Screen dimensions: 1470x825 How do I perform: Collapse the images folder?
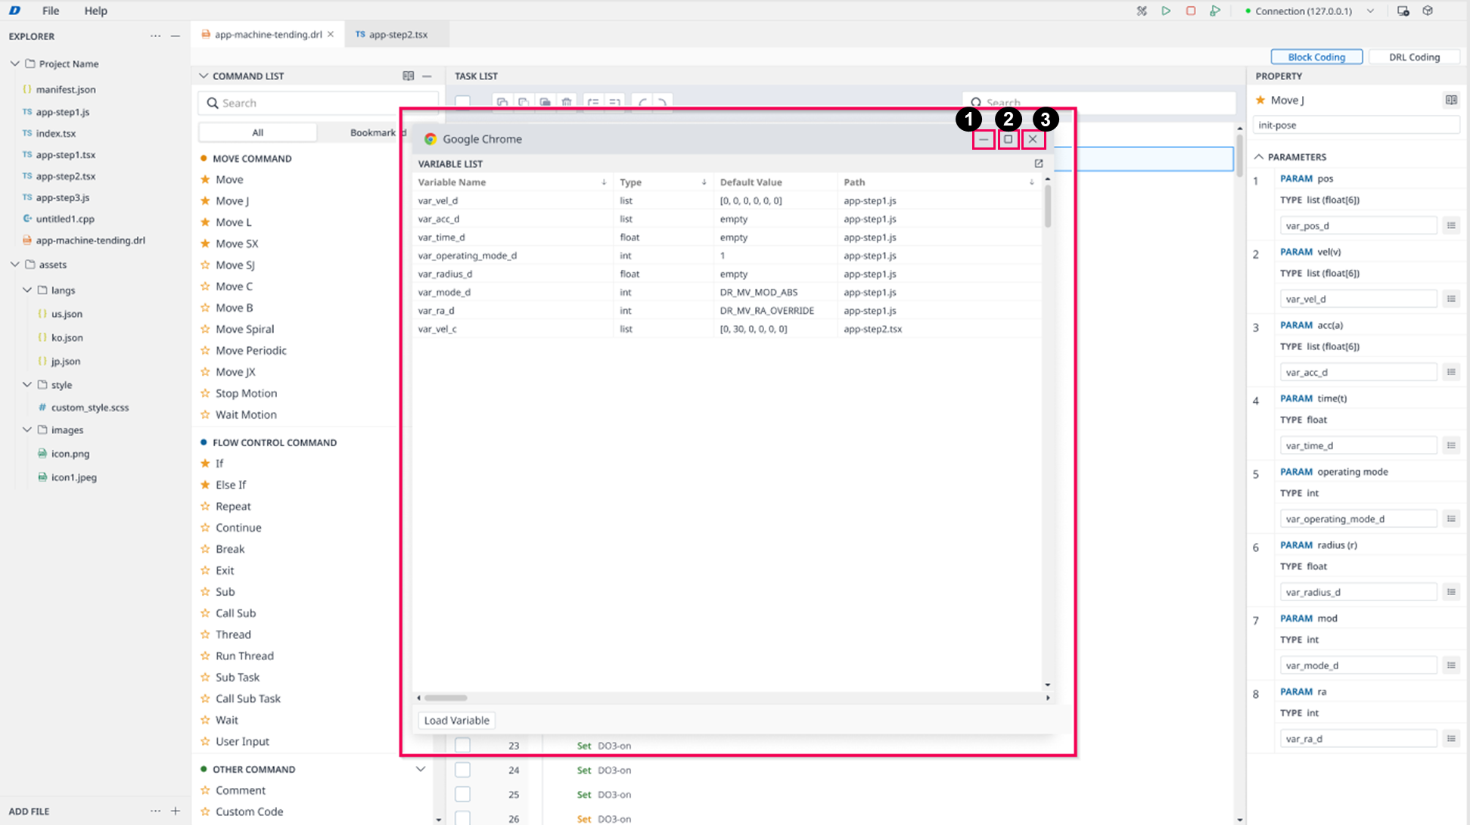point(27,430)
